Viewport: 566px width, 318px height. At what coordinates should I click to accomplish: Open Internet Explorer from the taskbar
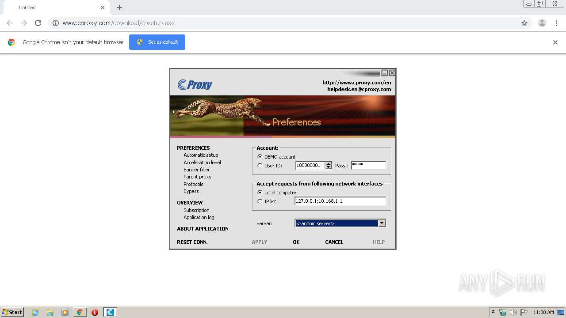pyautogui.click(x=35, y=312)
